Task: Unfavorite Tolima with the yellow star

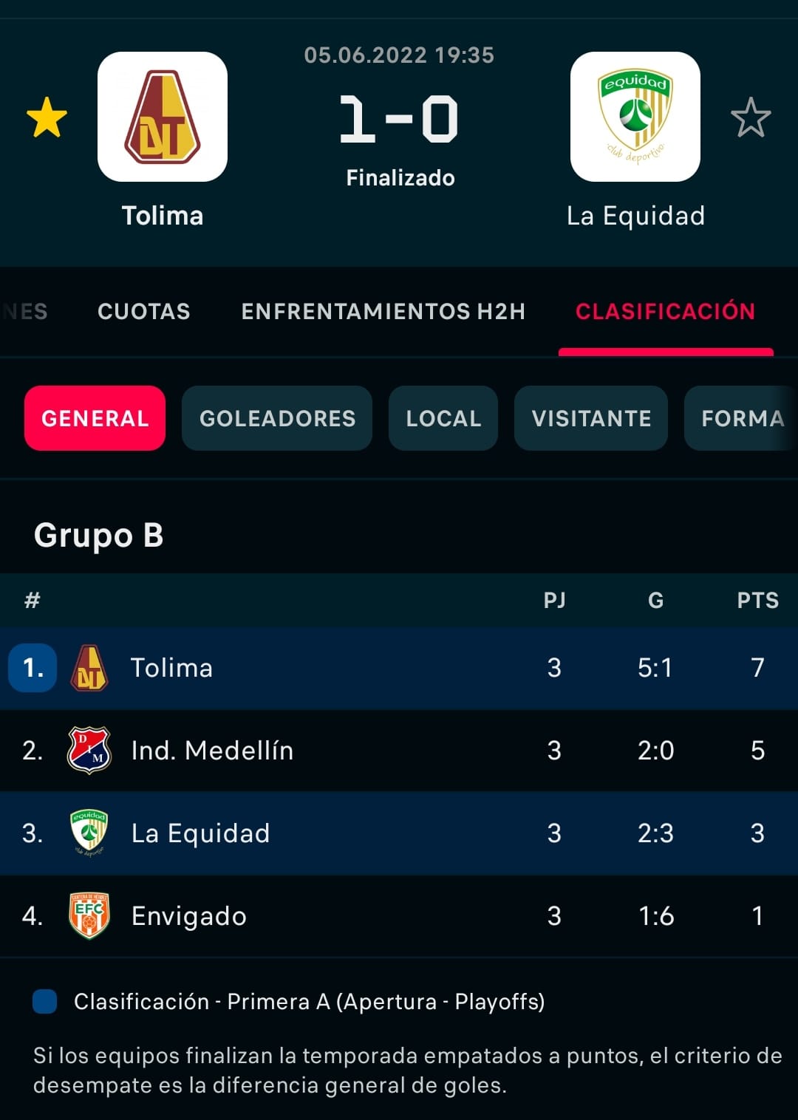Action: point(47,117)
